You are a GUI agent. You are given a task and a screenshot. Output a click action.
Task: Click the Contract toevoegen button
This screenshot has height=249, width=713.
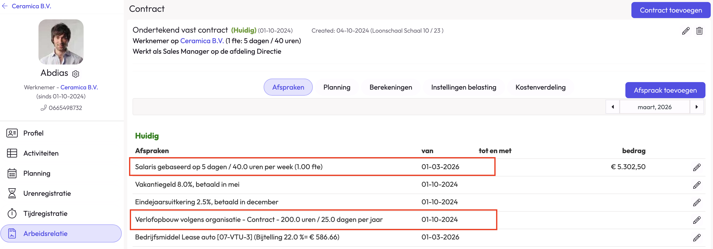coord(671,10)
